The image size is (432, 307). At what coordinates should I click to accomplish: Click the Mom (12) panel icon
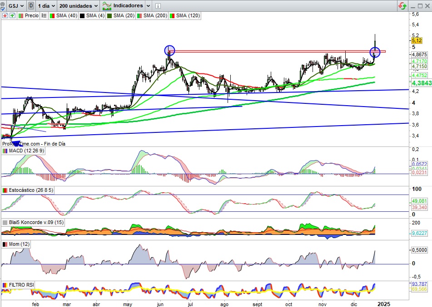[x=5, y=244]
